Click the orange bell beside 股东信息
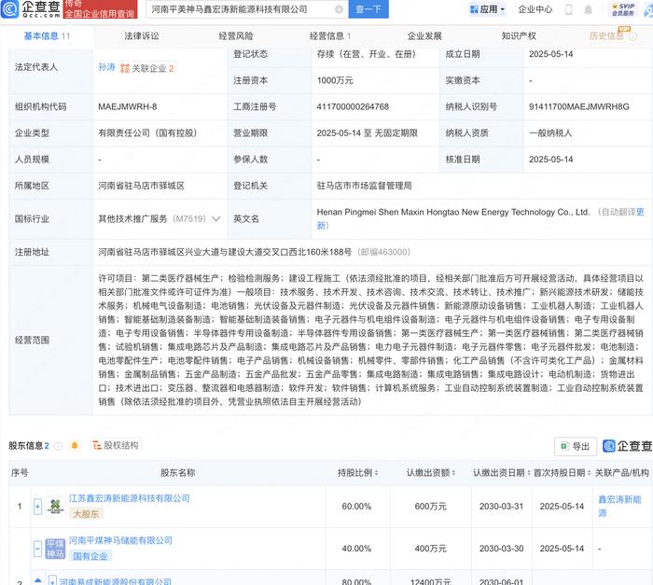The height and width of the screenshot is (585, 653). click(75, 445)
